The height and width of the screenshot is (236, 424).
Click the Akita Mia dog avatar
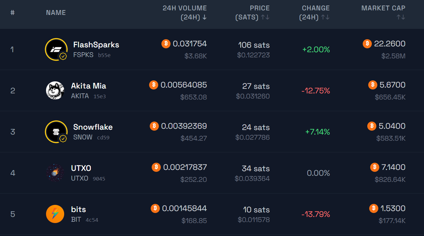coord(55,90)
